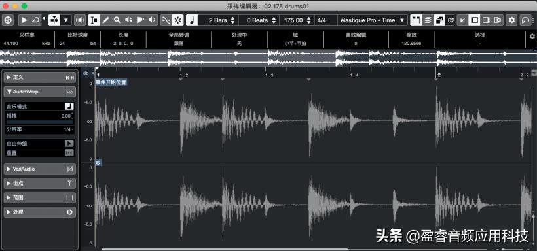Click the 重置 reset button
Screen dimensions: 537x251
pos(69,153)
